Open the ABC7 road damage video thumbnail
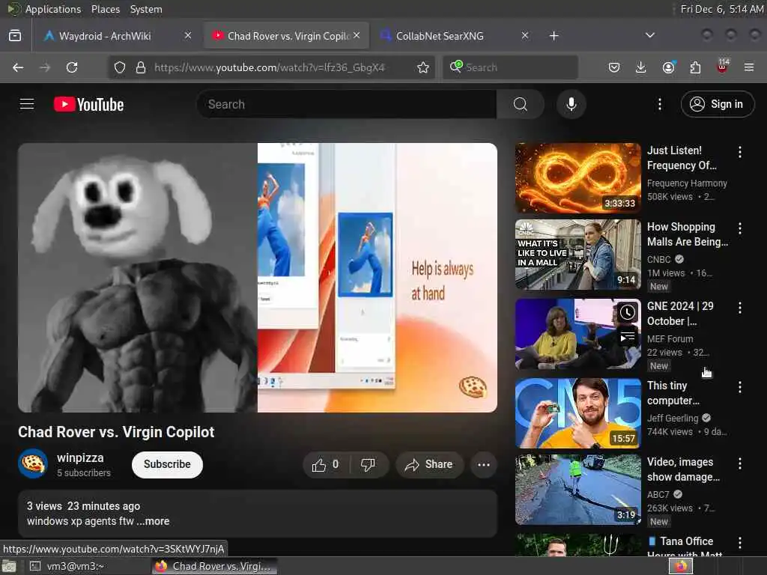The image size is (767, 575). (577, 490)
